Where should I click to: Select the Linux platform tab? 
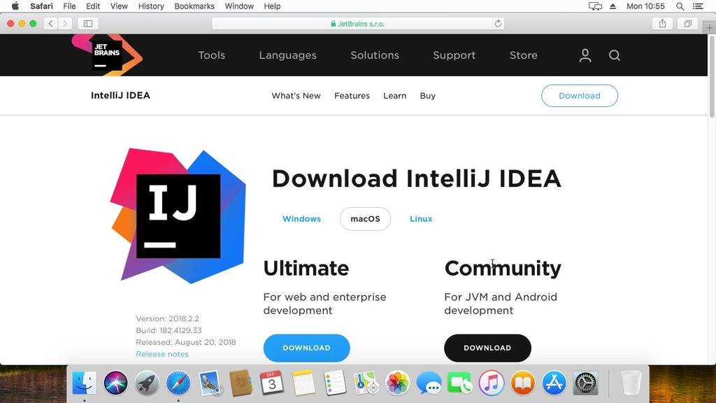[x=421, y=219]
